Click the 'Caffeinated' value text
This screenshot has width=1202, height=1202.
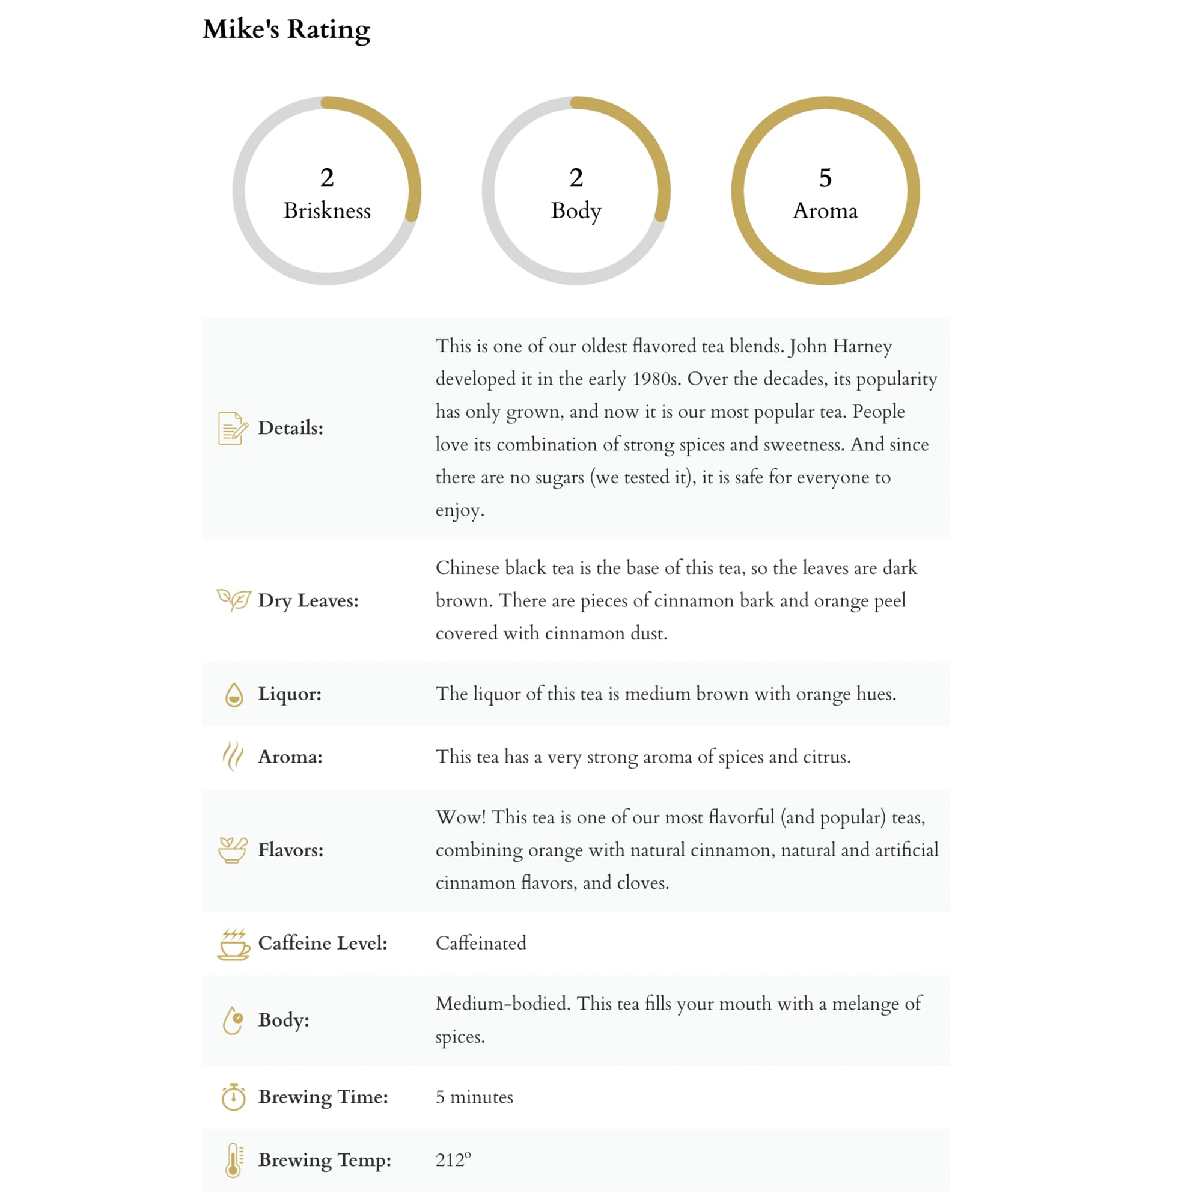[x=481, y=943]
